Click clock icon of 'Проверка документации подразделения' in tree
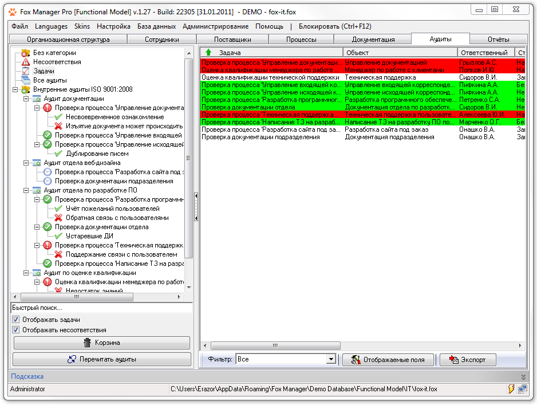Image resolution: width=537 pixels, height=405 pixels. 48,181
